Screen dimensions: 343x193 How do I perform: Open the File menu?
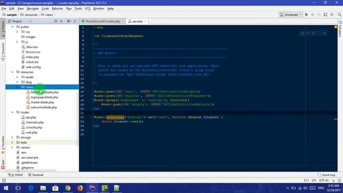[4, 9]
